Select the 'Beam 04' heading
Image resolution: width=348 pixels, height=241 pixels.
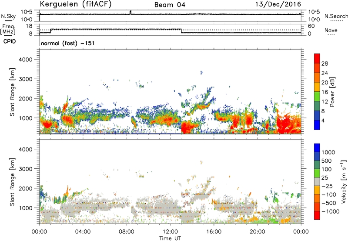pyautogui.click(x=170, y=5)
